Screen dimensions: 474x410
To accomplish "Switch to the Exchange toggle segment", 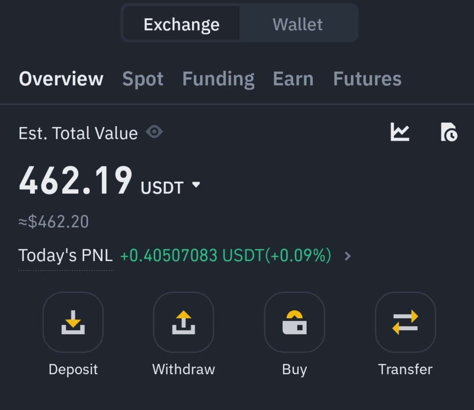I will (x=182, y=24).
